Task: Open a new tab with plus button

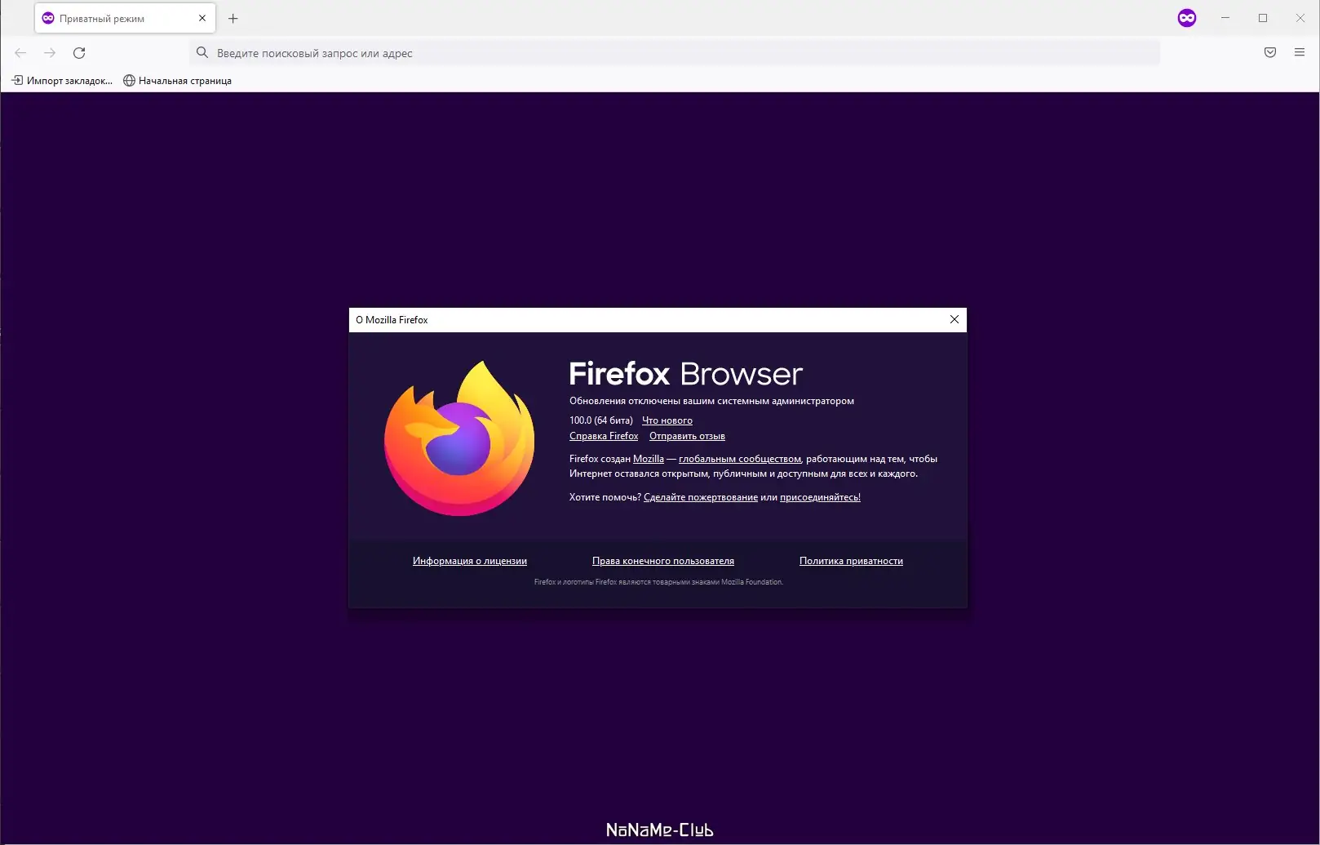Action: pyautogui.click(x=233, y=18)
